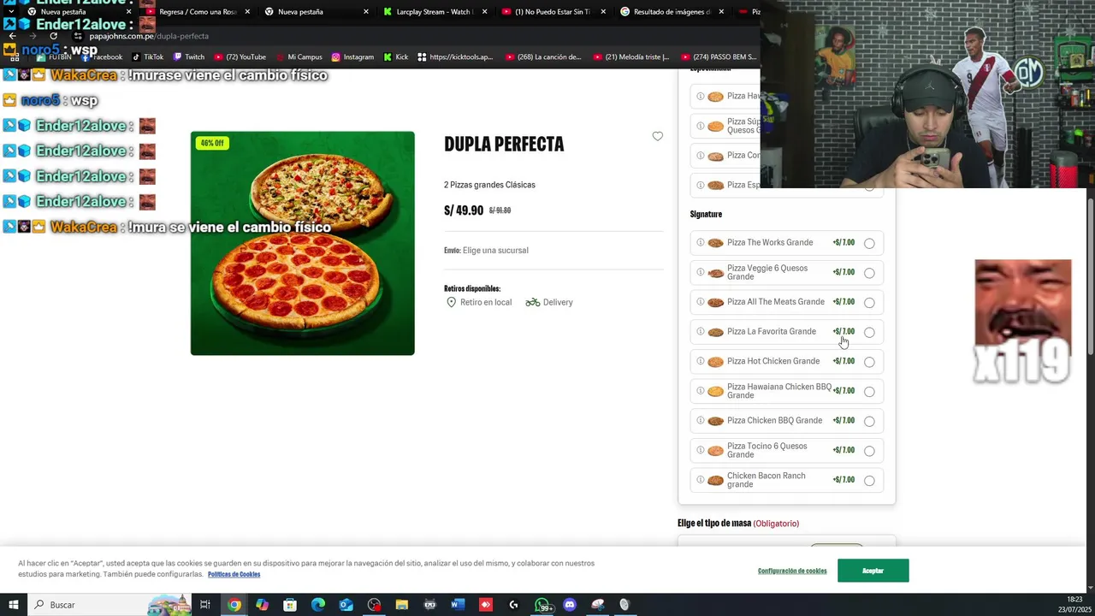The width and height of the screenshot is (1095, 616).
Task: Open the Twitch bookmark
Action: point(189,57)
